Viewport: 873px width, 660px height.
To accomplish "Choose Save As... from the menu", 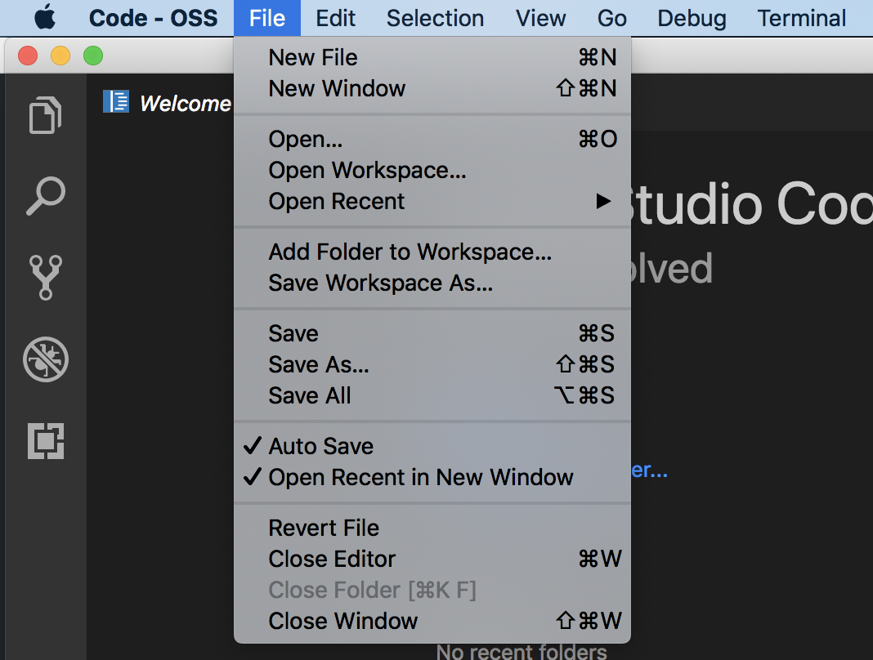I will (318, 364).
